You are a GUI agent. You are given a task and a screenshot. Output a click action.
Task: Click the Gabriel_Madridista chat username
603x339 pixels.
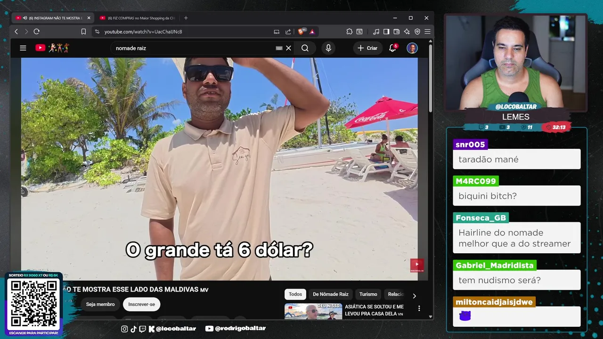(495, 265)
